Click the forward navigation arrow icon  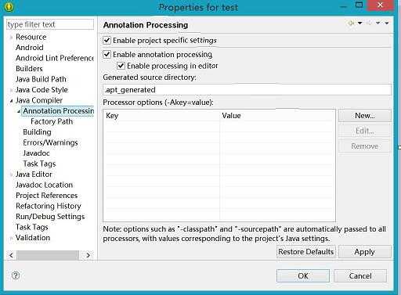pyautogui.click(x=369, y=23)
